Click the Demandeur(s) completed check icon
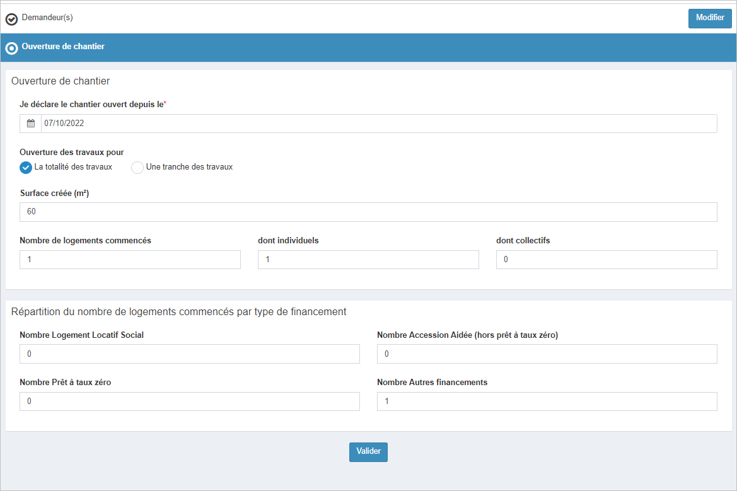 click(11, 20)
